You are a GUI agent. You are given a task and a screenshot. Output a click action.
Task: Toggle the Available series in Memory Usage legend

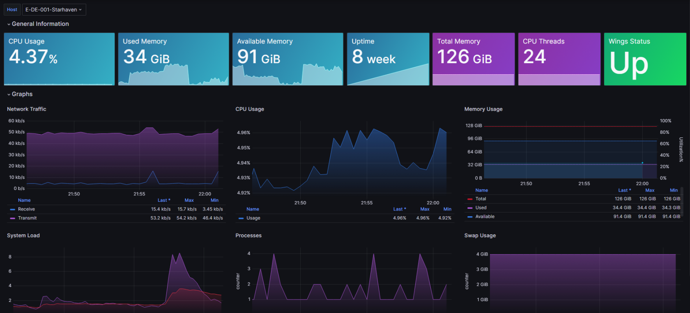point(485,217)
